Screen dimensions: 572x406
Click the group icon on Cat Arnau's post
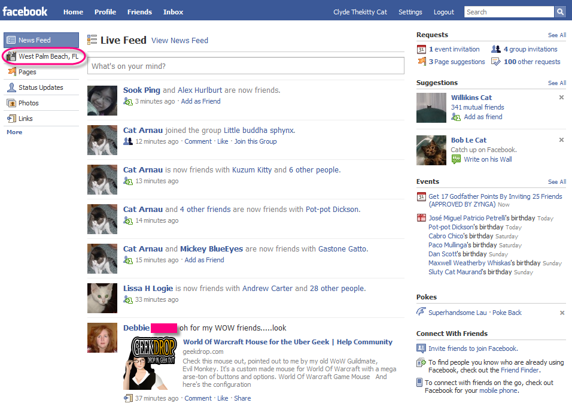(x=127, y=141)
